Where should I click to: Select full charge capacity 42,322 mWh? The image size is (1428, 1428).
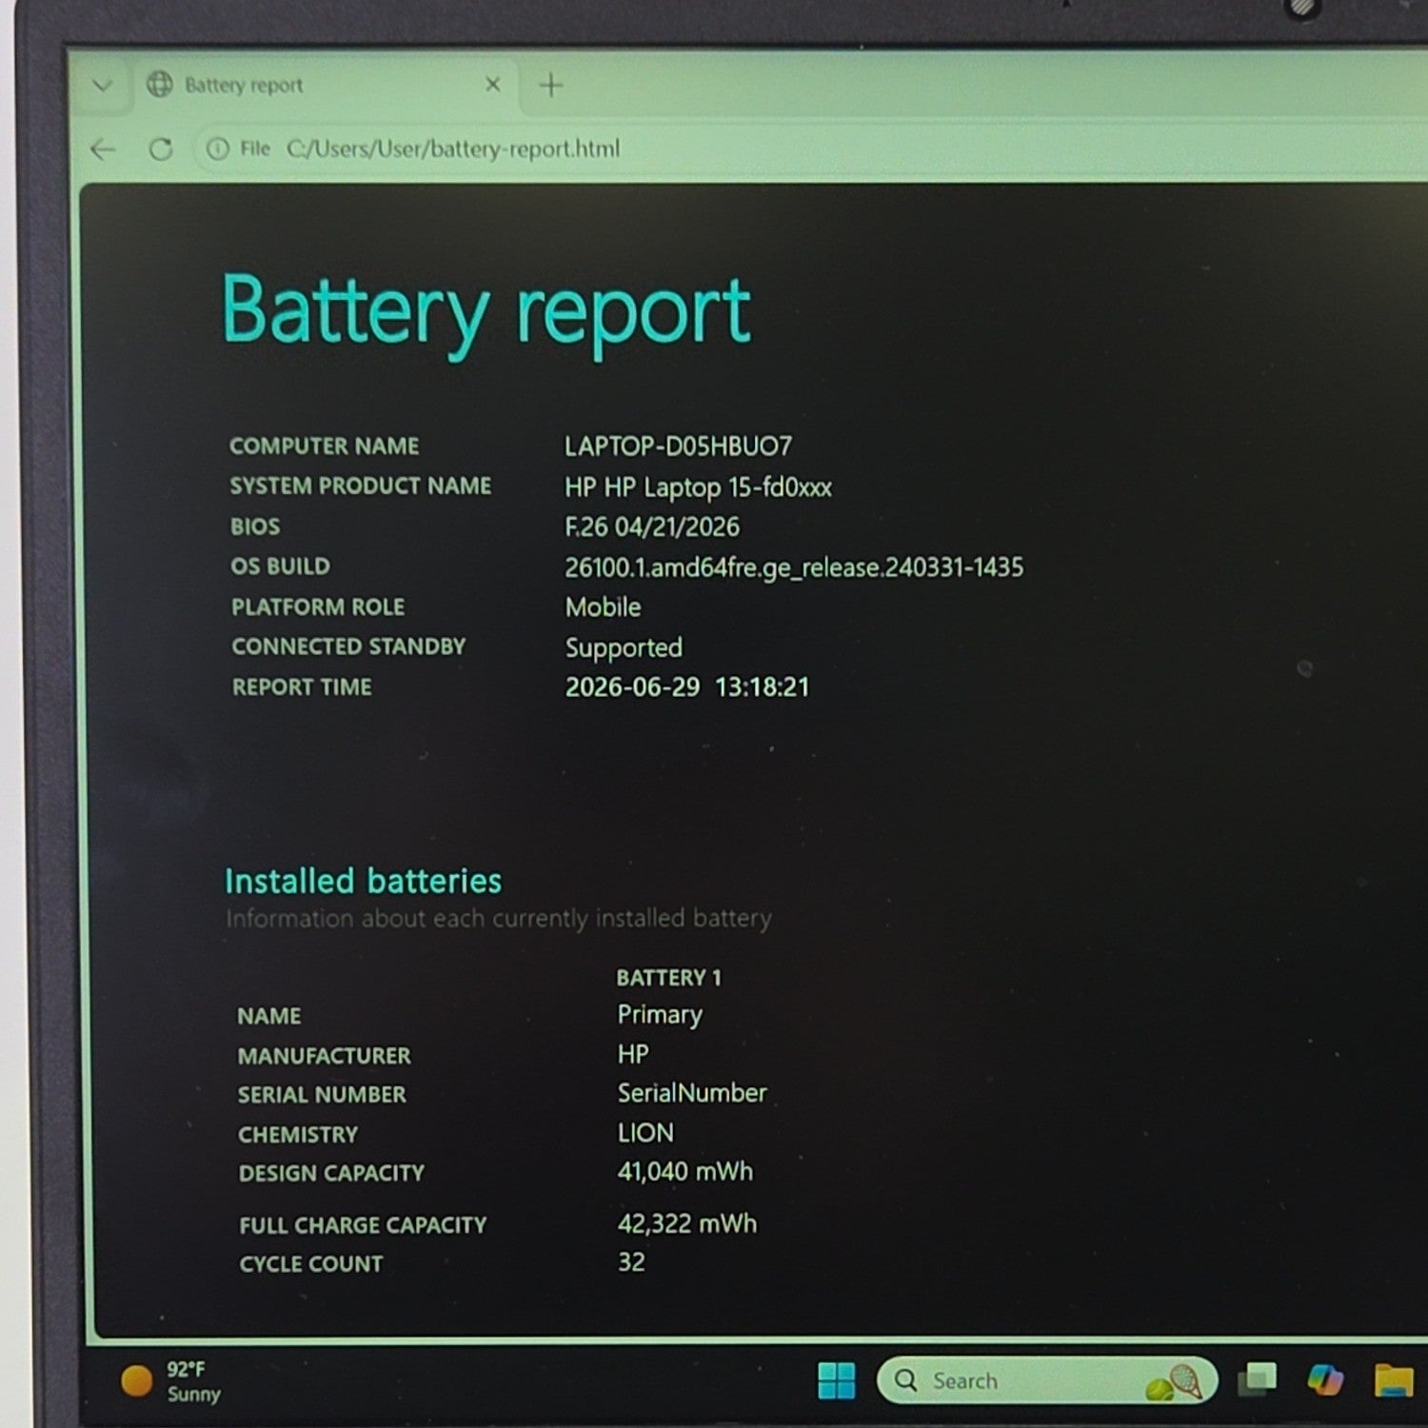coord(687,1223)
